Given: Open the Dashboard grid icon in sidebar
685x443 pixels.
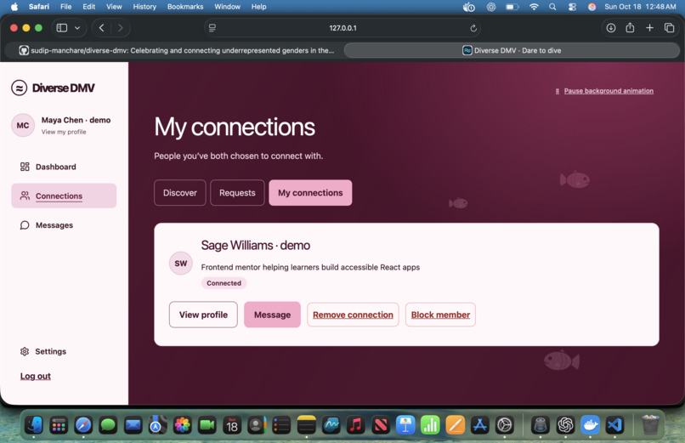Looking at the screenshot, I should coord(25,167).
